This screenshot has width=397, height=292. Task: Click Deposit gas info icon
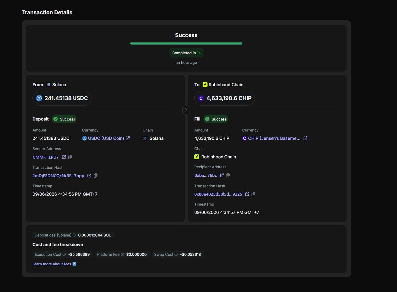[74, 235]
